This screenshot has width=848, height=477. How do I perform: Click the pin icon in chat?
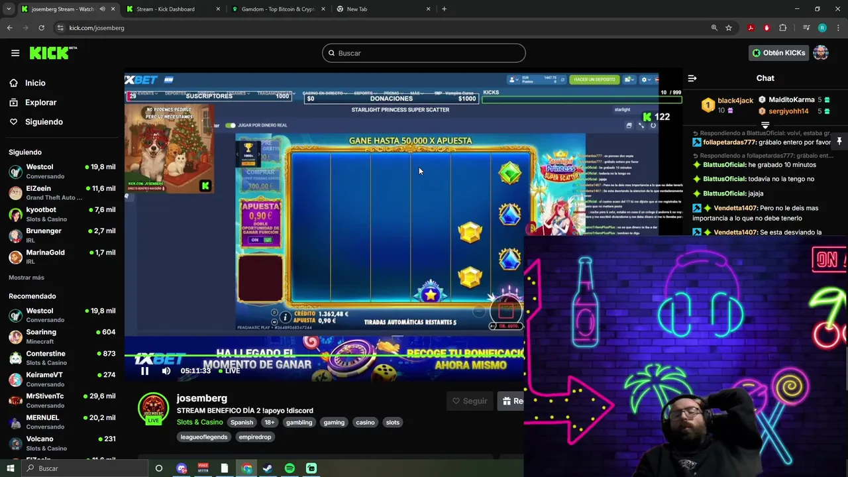click(839, 141)
